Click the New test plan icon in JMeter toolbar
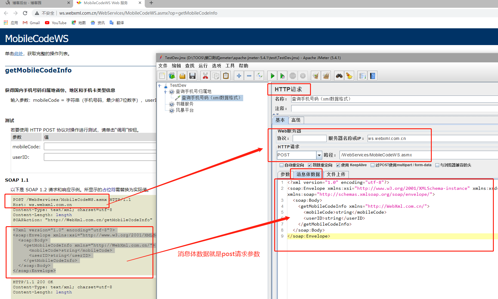The height and width of the screenshot is (299, 498). 162,76
